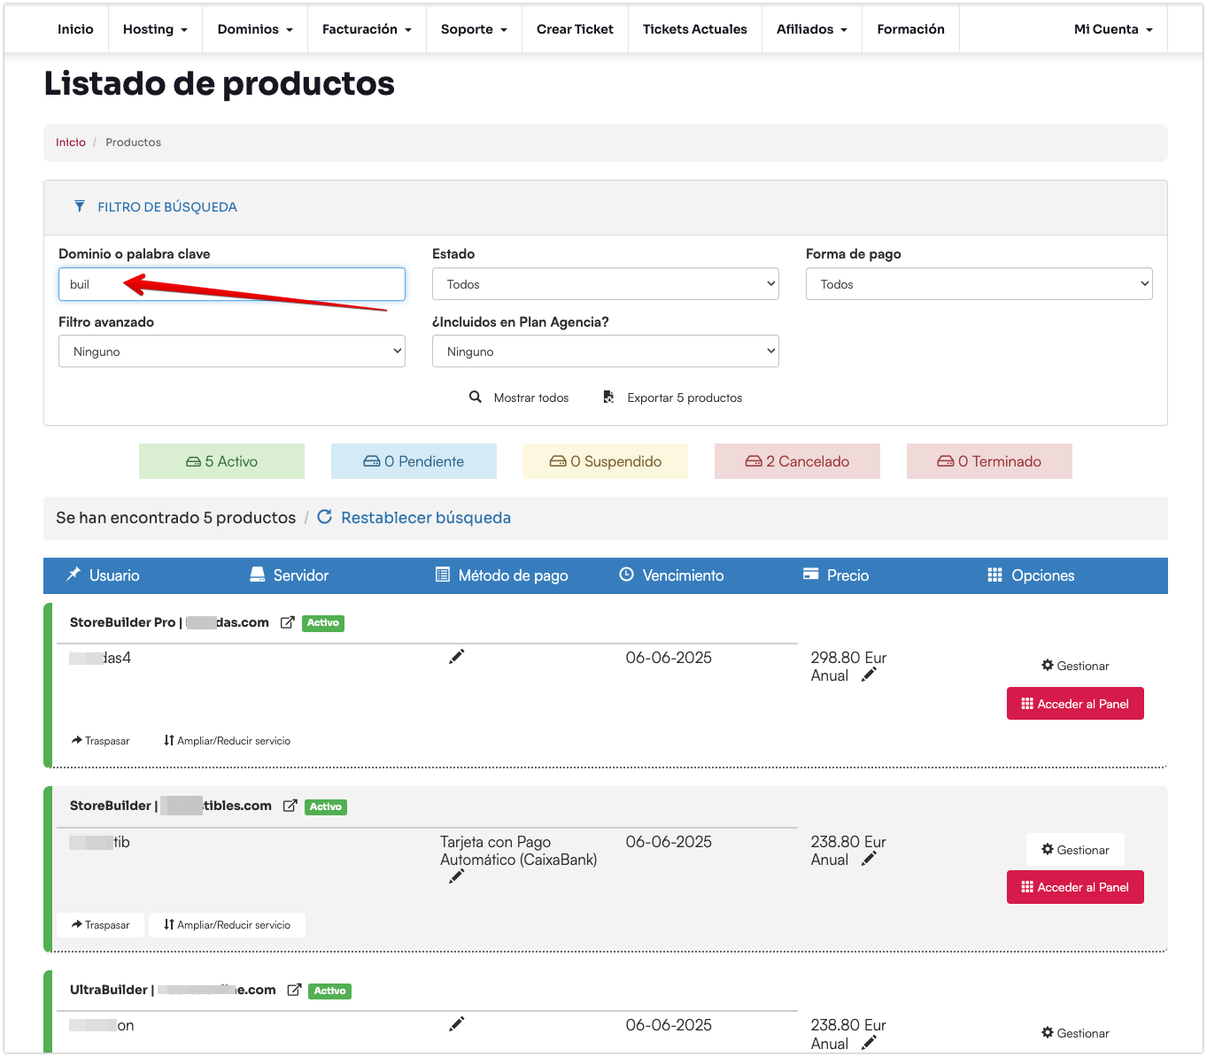Screen dimensions: 1207x1057
Task: Edit price pencil for UltraBuilder row
Action: point(869,1043)
